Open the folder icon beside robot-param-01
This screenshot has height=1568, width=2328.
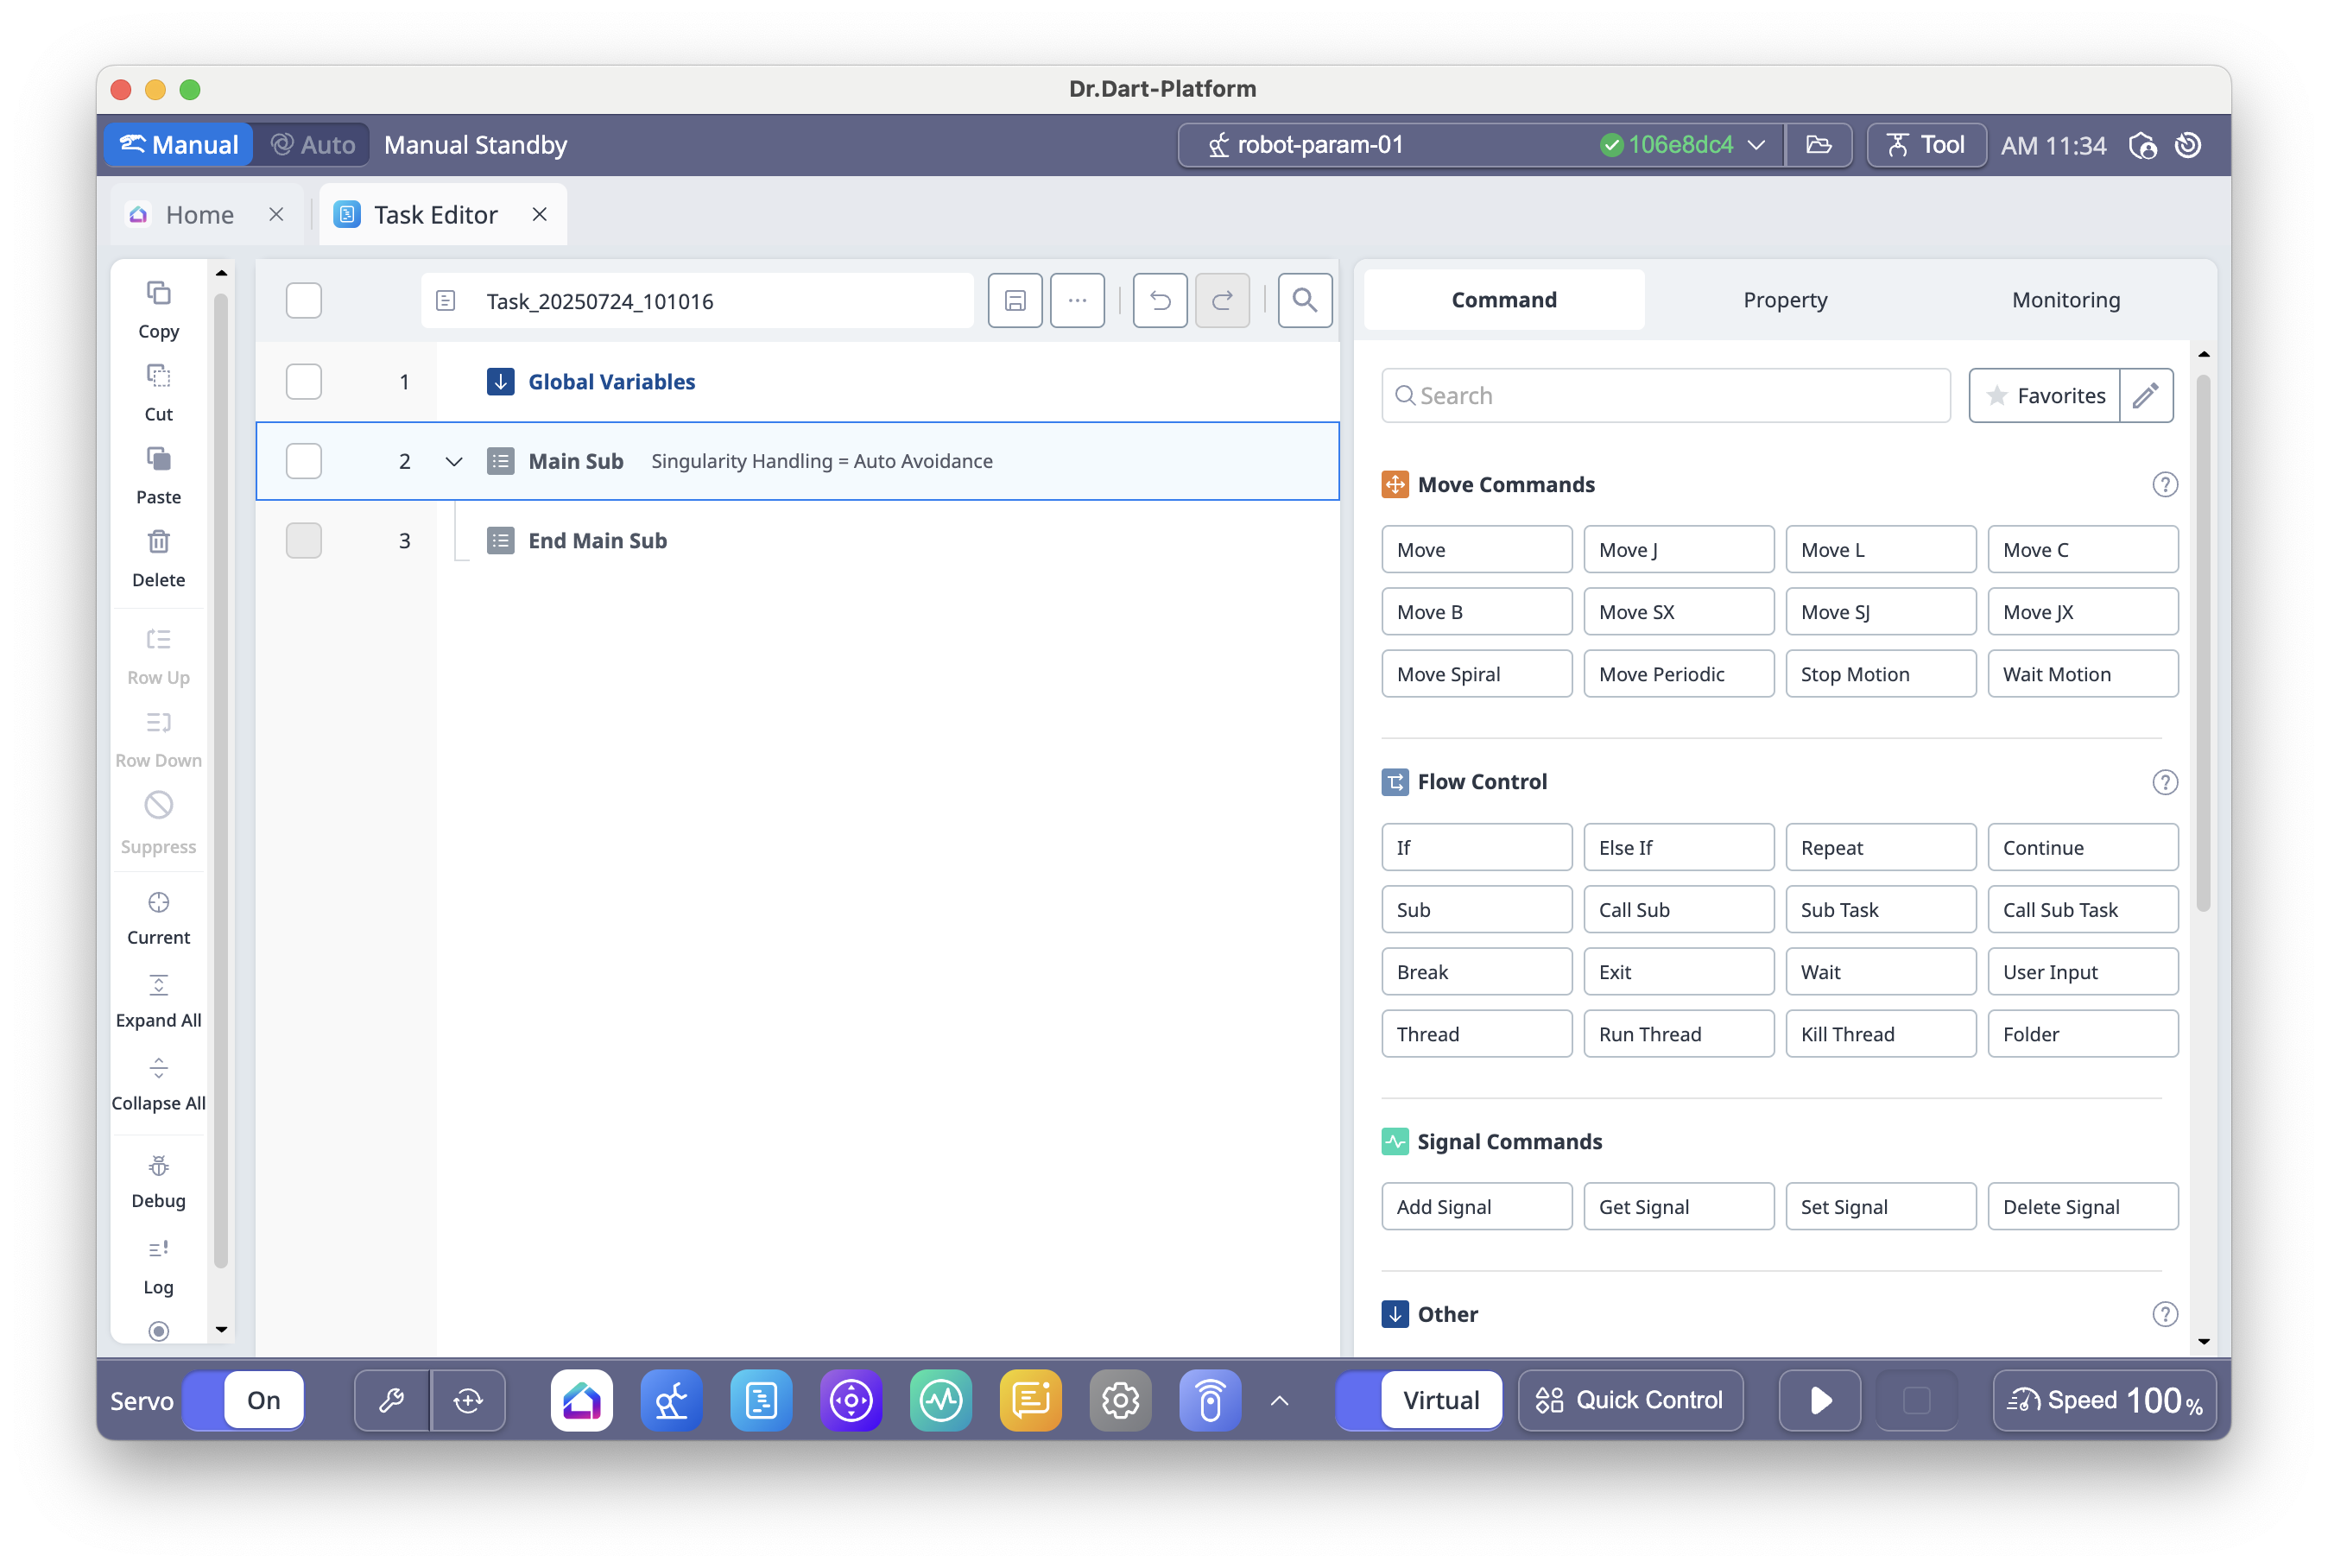tap(1819, 145)
